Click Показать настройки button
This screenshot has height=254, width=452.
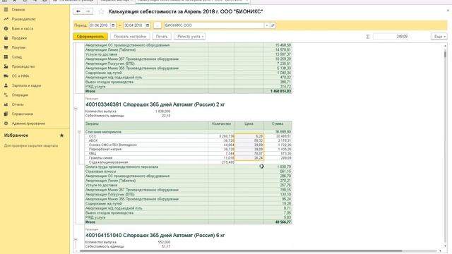(130, 37)
